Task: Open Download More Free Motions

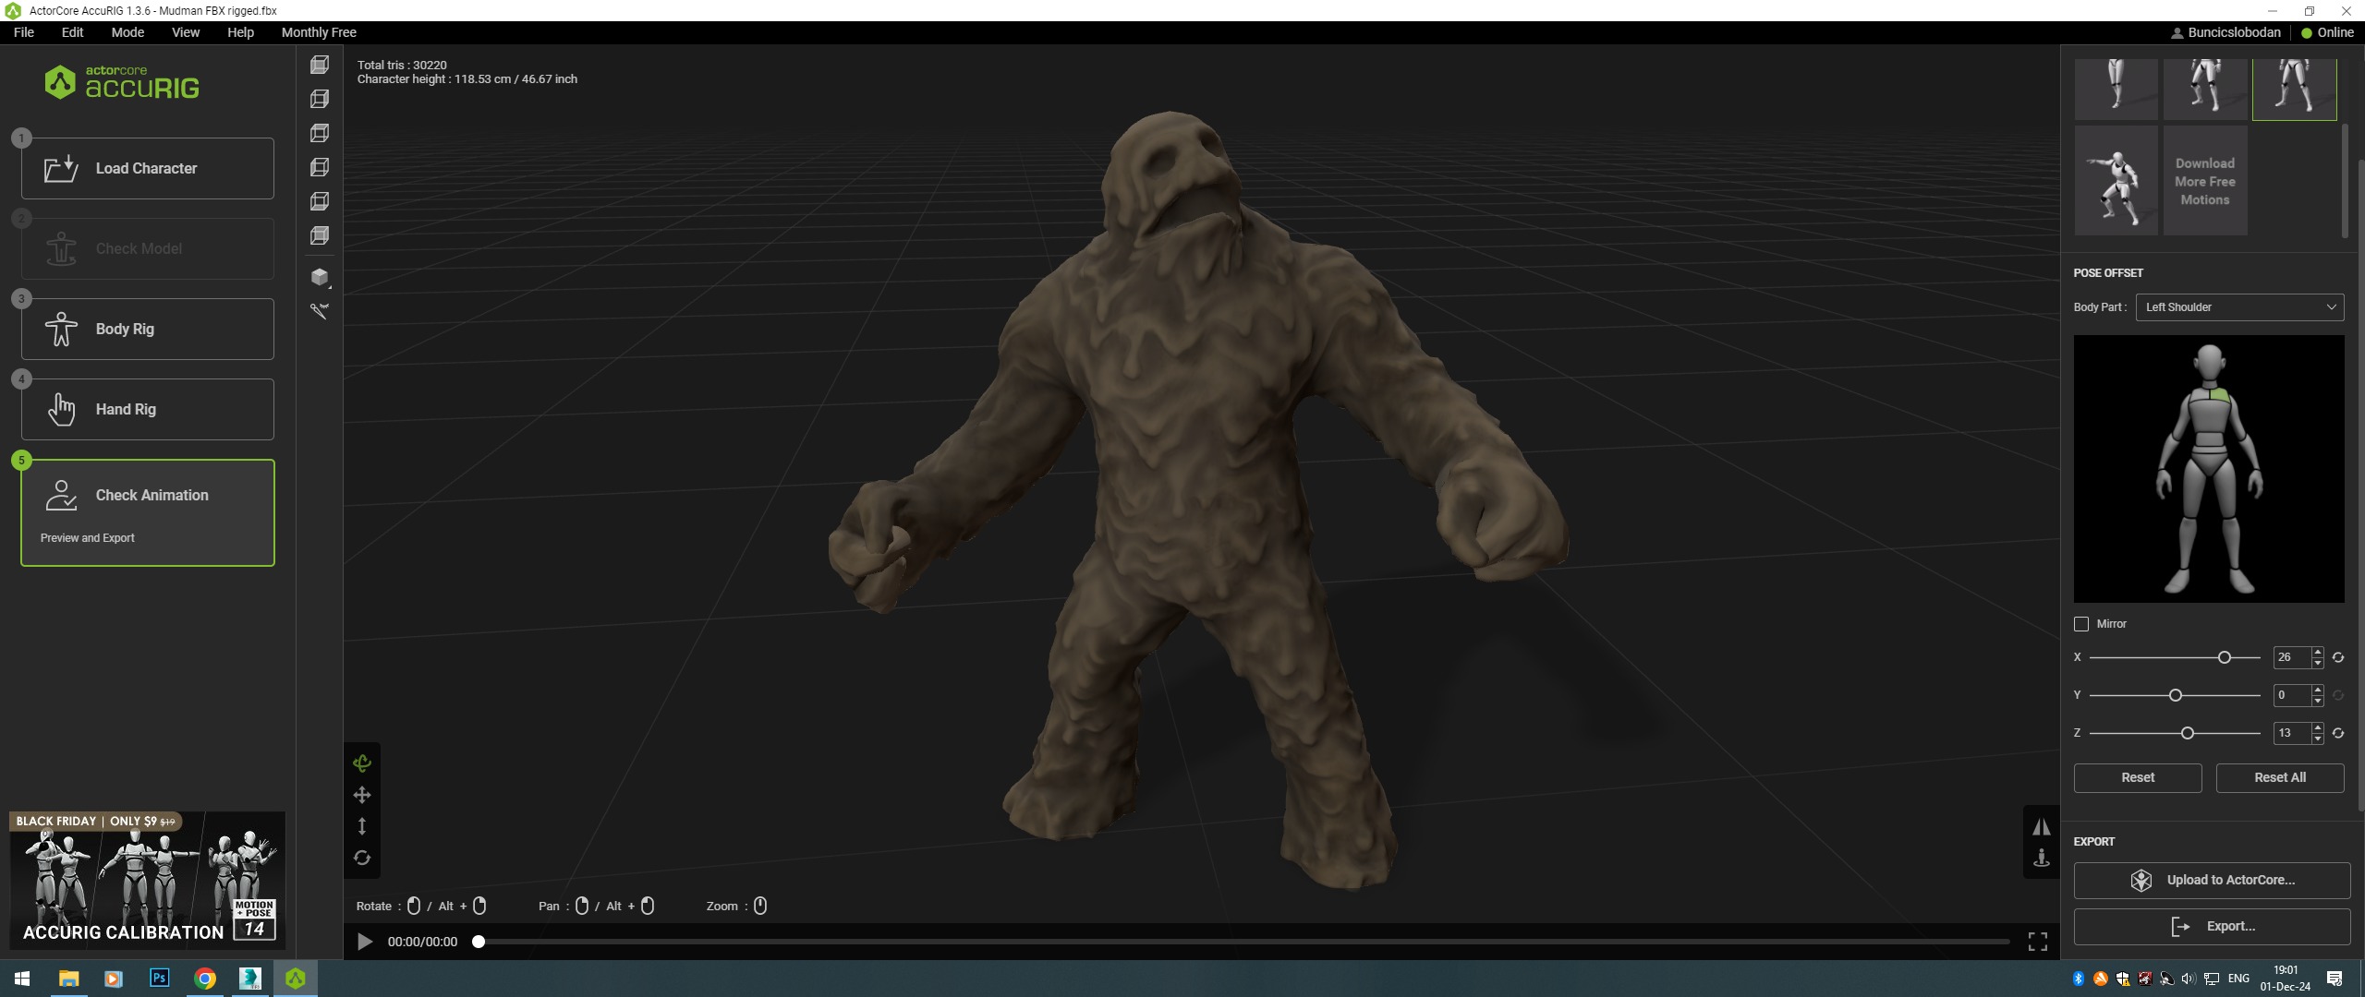Action: point(2205,181)
